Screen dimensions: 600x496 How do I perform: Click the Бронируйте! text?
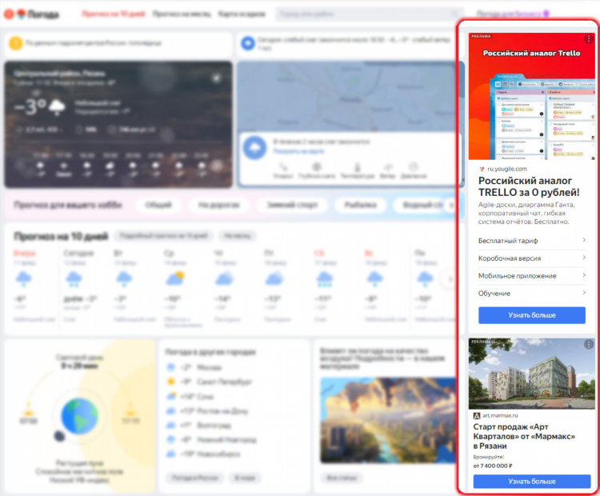point(489,457)
